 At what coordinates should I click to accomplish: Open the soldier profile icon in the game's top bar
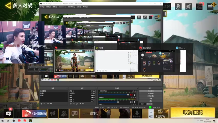point(199,7)
